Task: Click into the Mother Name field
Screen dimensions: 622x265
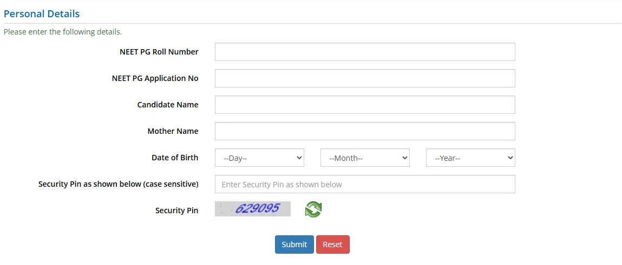Action: 364,131
